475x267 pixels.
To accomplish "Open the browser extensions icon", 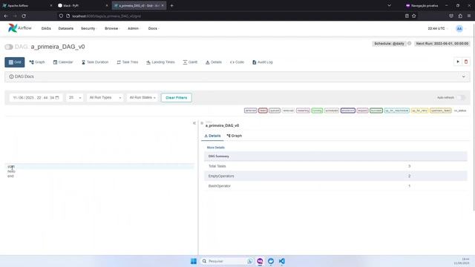I will click(x=460, y=16).
